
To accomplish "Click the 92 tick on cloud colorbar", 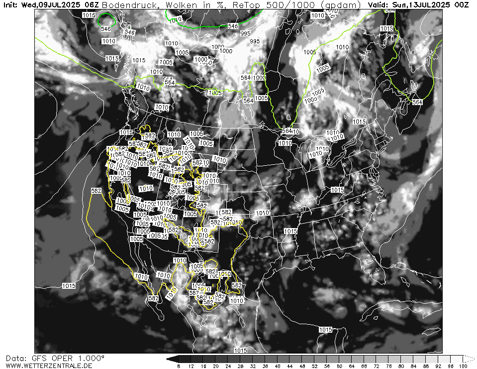I will point(438,366).
